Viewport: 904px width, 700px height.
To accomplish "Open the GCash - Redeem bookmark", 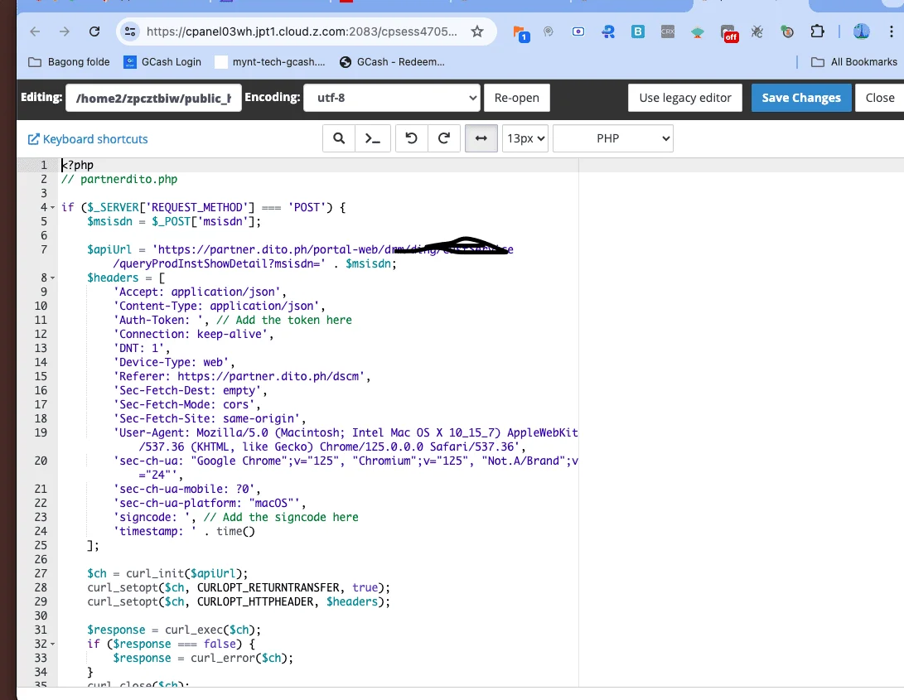I will (x=392, y=61).
